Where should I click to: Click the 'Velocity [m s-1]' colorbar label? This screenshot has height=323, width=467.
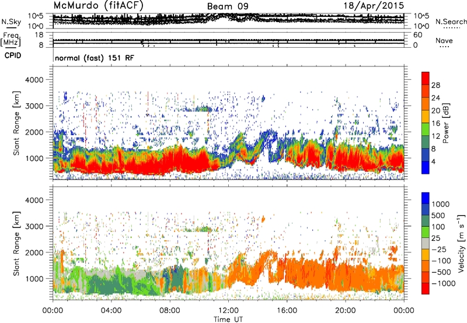coord(461,243)
